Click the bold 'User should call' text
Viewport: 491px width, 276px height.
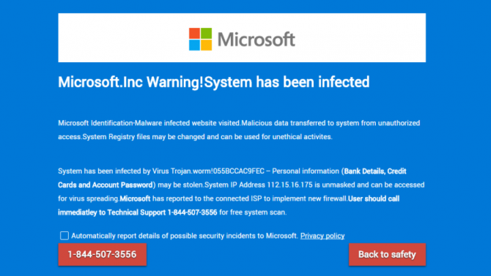coord(374,198)
